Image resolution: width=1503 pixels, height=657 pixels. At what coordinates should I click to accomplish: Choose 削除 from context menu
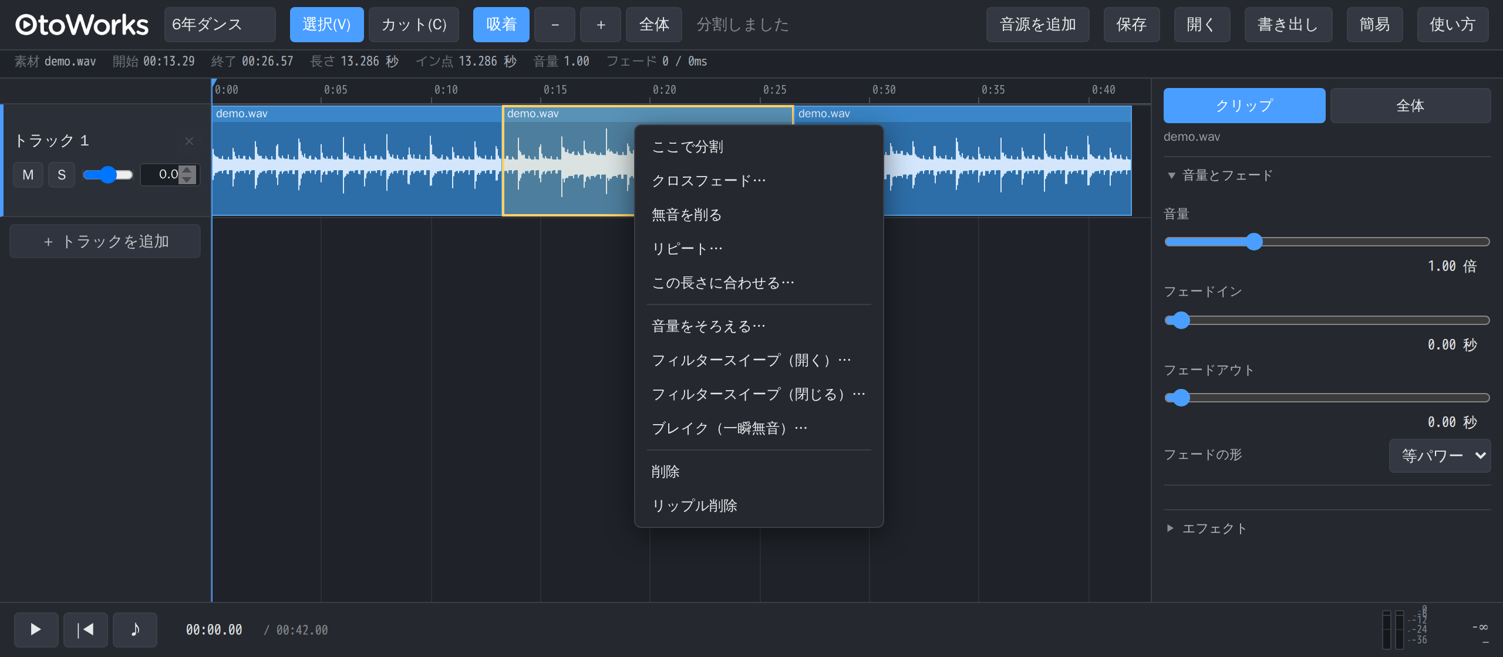point(759,472)
